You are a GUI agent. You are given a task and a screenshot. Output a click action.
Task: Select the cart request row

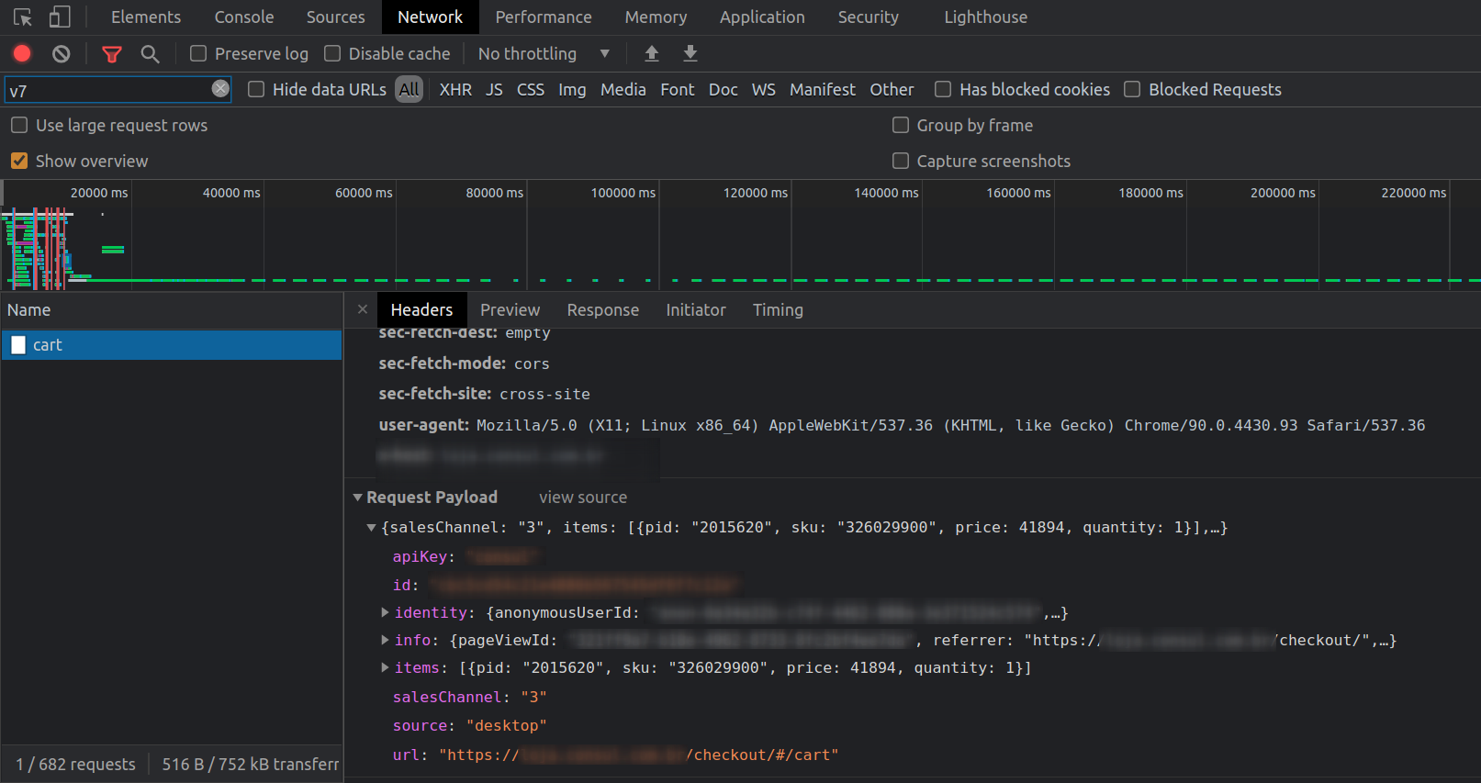[172, 345]
